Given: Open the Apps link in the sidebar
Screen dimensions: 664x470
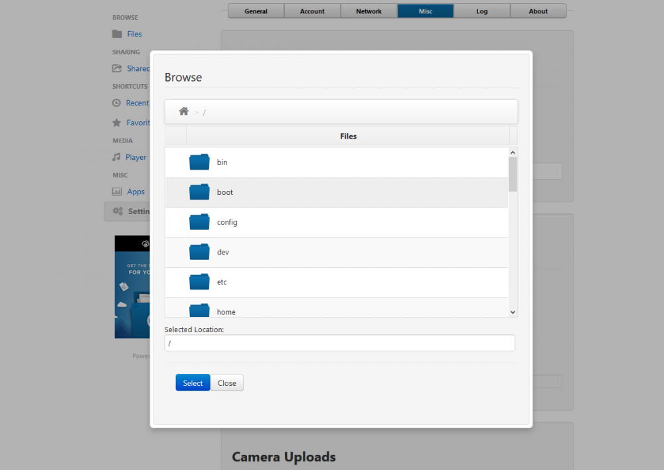Looking at the screenshot, I should click(x=135, y=192).
